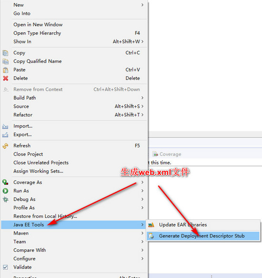This screenshot has height=278, width=262.
Task: Click the Paste clipboard icon
Action: 5,70
